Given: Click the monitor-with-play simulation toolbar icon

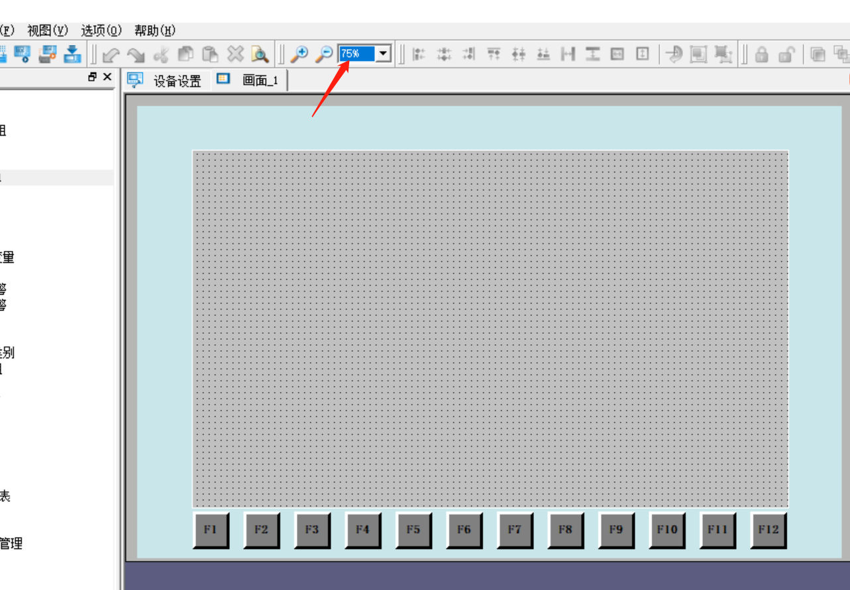Looking at the screenshot, I should pos(23,54).
